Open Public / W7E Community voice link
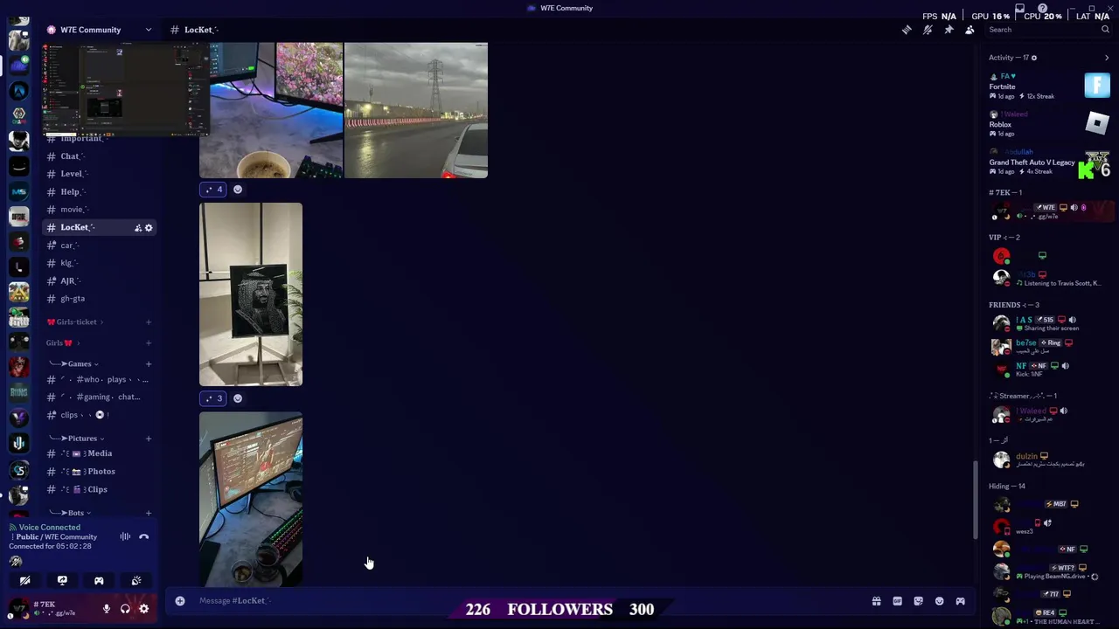 coord(56,537)
